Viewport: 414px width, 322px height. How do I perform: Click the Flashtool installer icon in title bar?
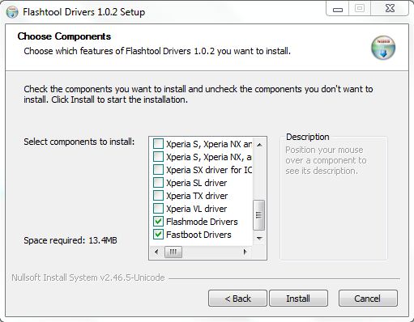[x=12, y=12]
